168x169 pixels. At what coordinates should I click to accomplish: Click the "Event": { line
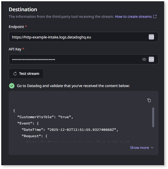coord(28,123)
